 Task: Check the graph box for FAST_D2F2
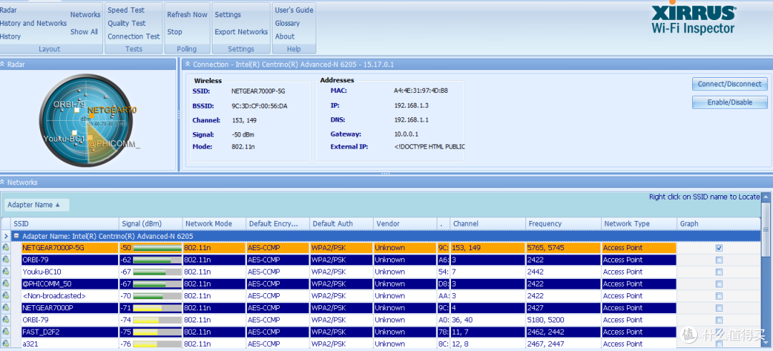[719, 332]
